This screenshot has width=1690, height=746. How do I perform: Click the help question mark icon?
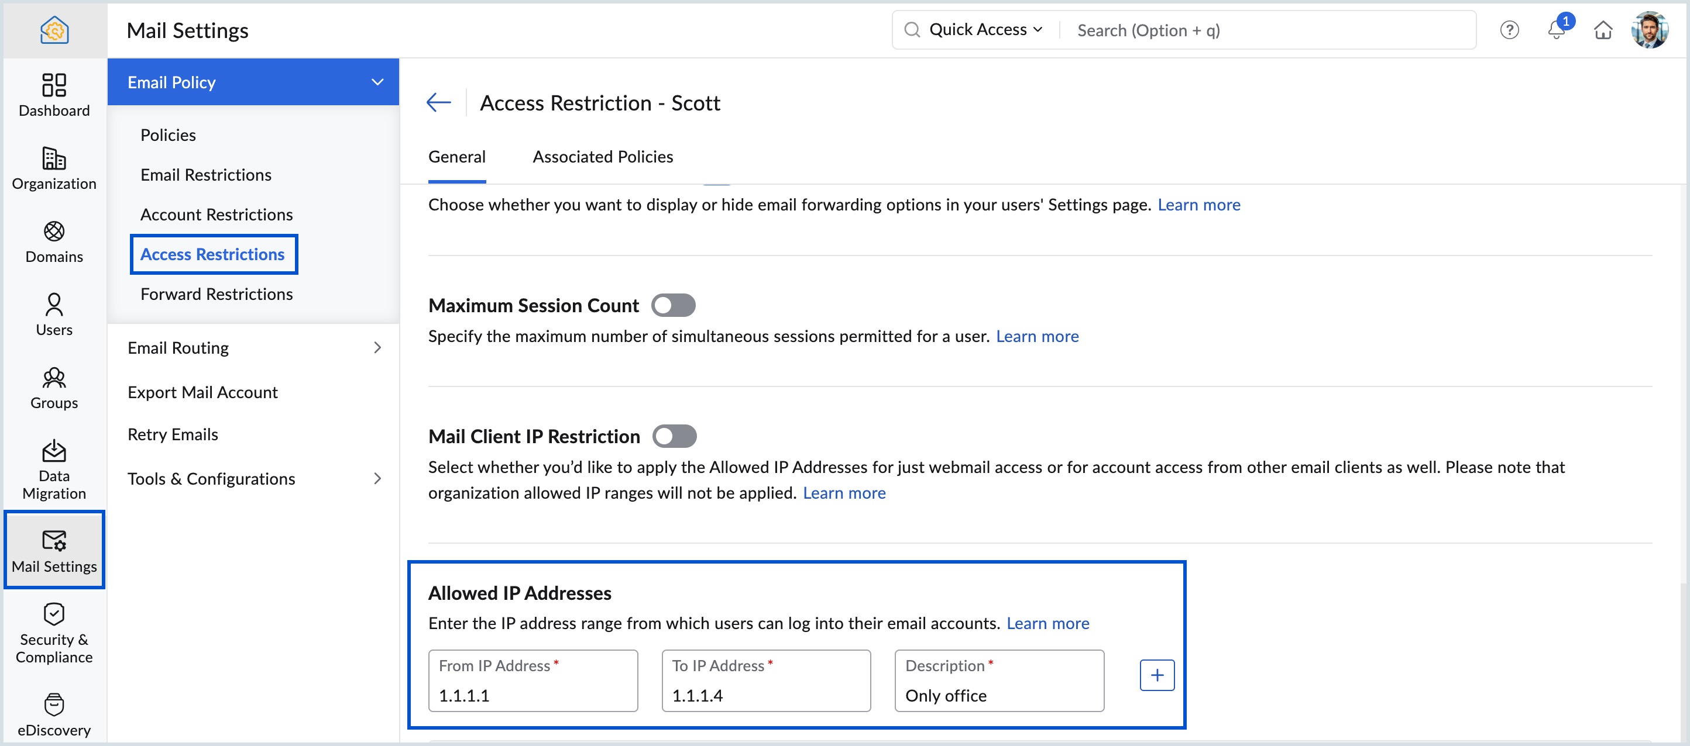(1509, 30)
